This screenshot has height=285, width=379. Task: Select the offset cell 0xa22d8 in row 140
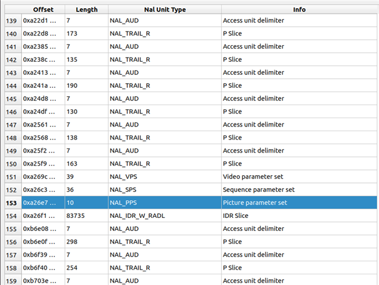[x=43, y=33]
